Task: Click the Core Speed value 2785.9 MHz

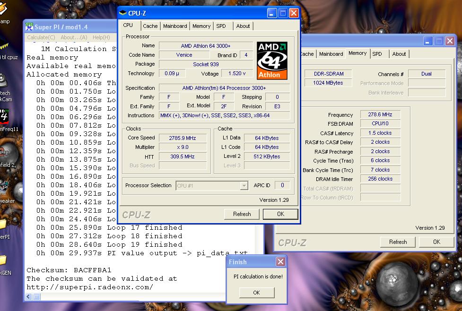Action: 183,138
